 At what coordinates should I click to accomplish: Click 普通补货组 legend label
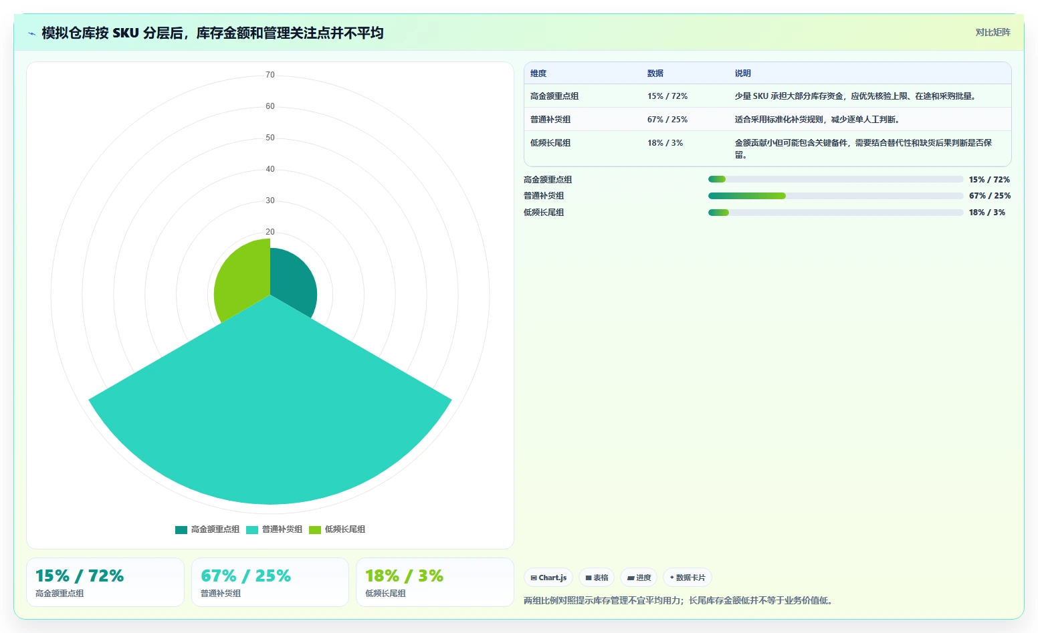click(x=282, y=529)
